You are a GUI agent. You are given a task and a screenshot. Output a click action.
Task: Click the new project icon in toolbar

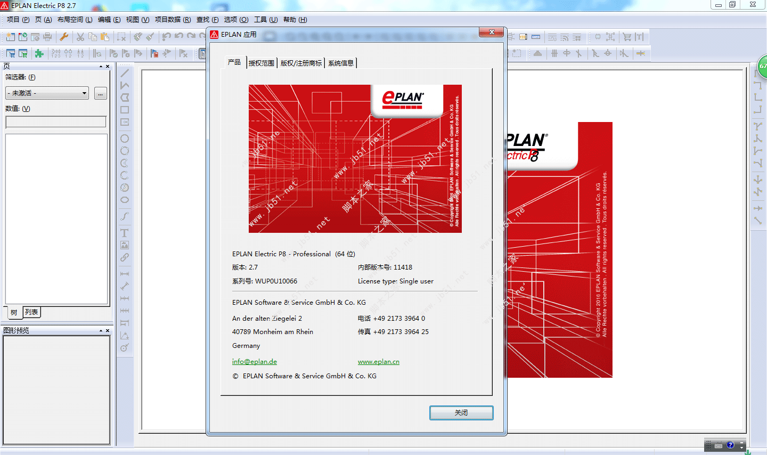point(10,37)
